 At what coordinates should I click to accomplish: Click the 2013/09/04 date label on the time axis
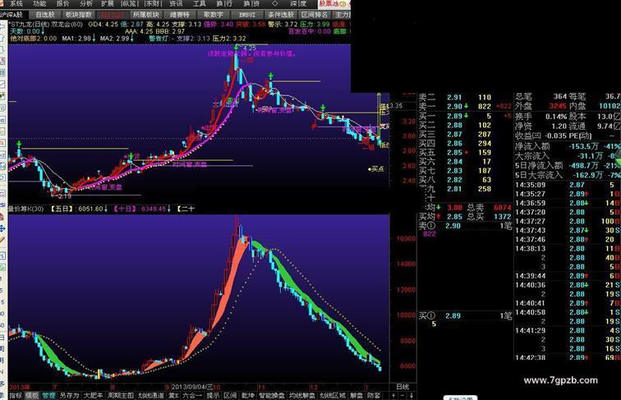191,387
